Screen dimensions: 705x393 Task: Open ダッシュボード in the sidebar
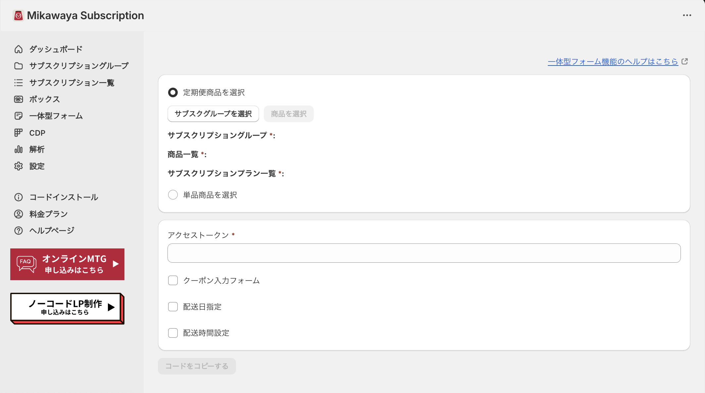click(56, 49)
